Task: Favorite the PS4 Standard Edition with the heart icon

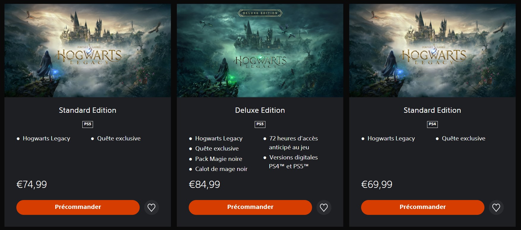Action: 496,207
